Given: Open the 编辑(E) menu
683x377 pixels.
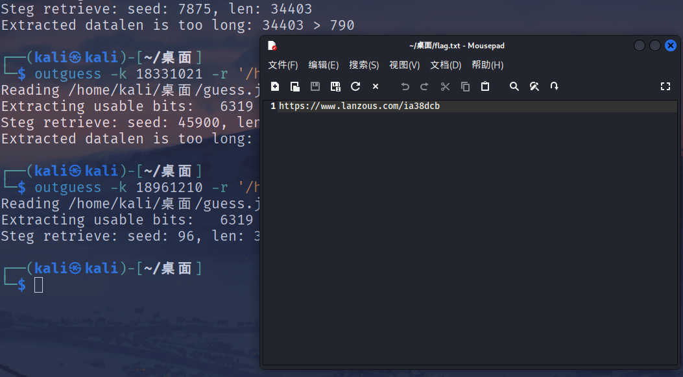Looking at the screenshot, I should point(324,65).
